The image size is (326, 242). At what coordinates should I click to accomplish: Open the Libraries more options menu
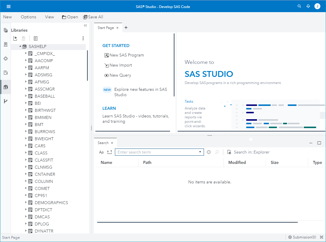[x=83, y=38]
